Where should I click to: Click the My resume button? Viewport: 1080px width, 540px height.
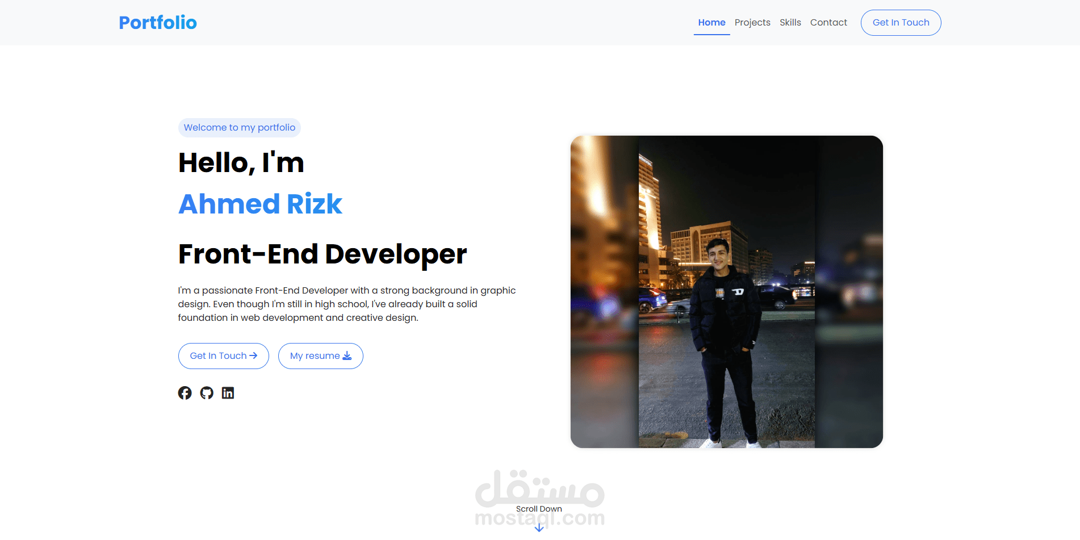(x=320, y=355)
